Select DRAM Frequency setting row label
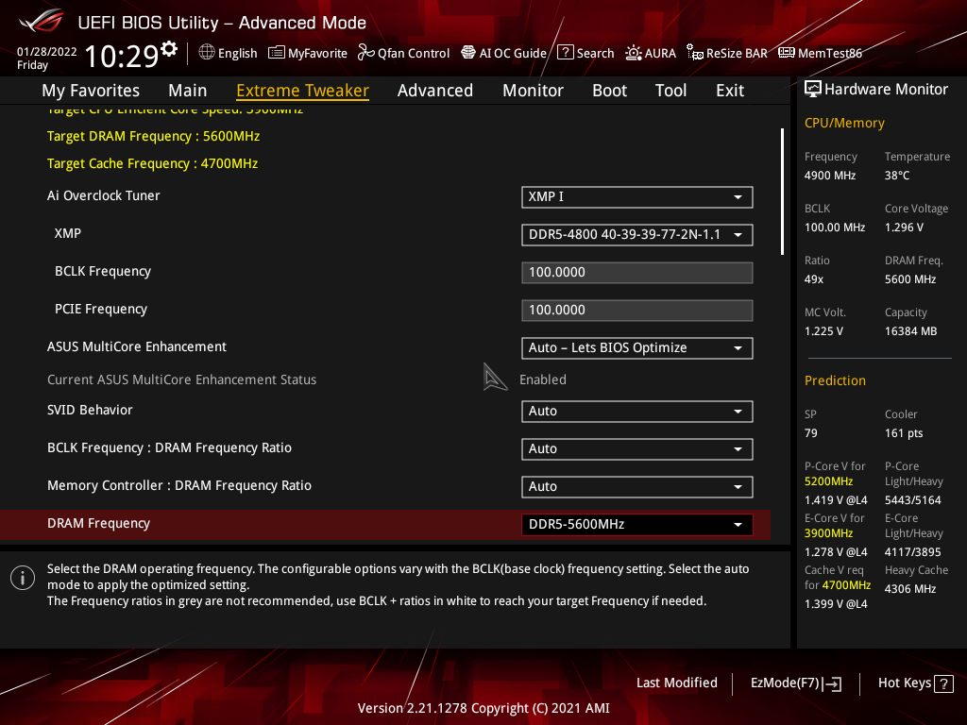The height and width of the screenshot is (725, 967). click(x=98, y=523)
